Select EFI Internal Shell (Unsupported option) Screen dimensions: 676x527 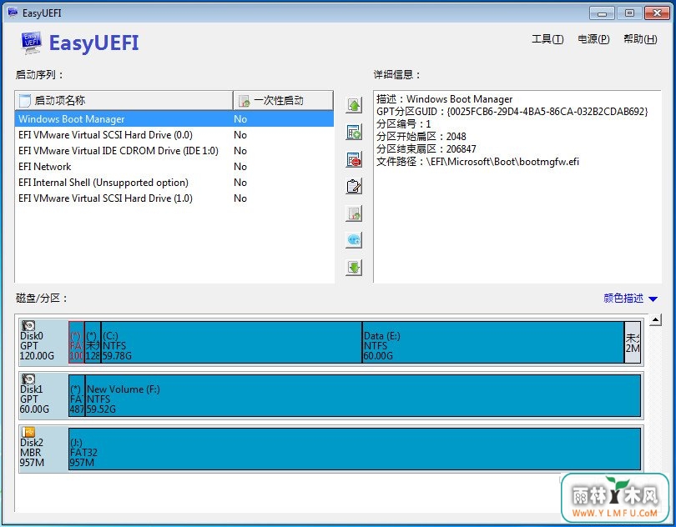coord(174,183)
